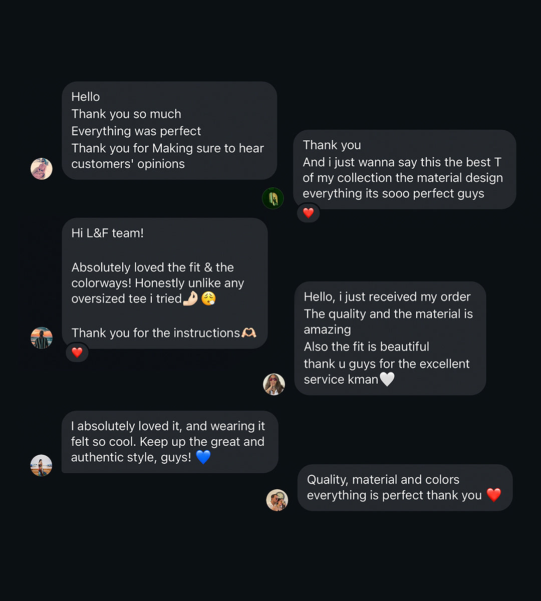Select the "Everything was perfect" message bubble
Screen dimensions: 541x601
point(169,130)
